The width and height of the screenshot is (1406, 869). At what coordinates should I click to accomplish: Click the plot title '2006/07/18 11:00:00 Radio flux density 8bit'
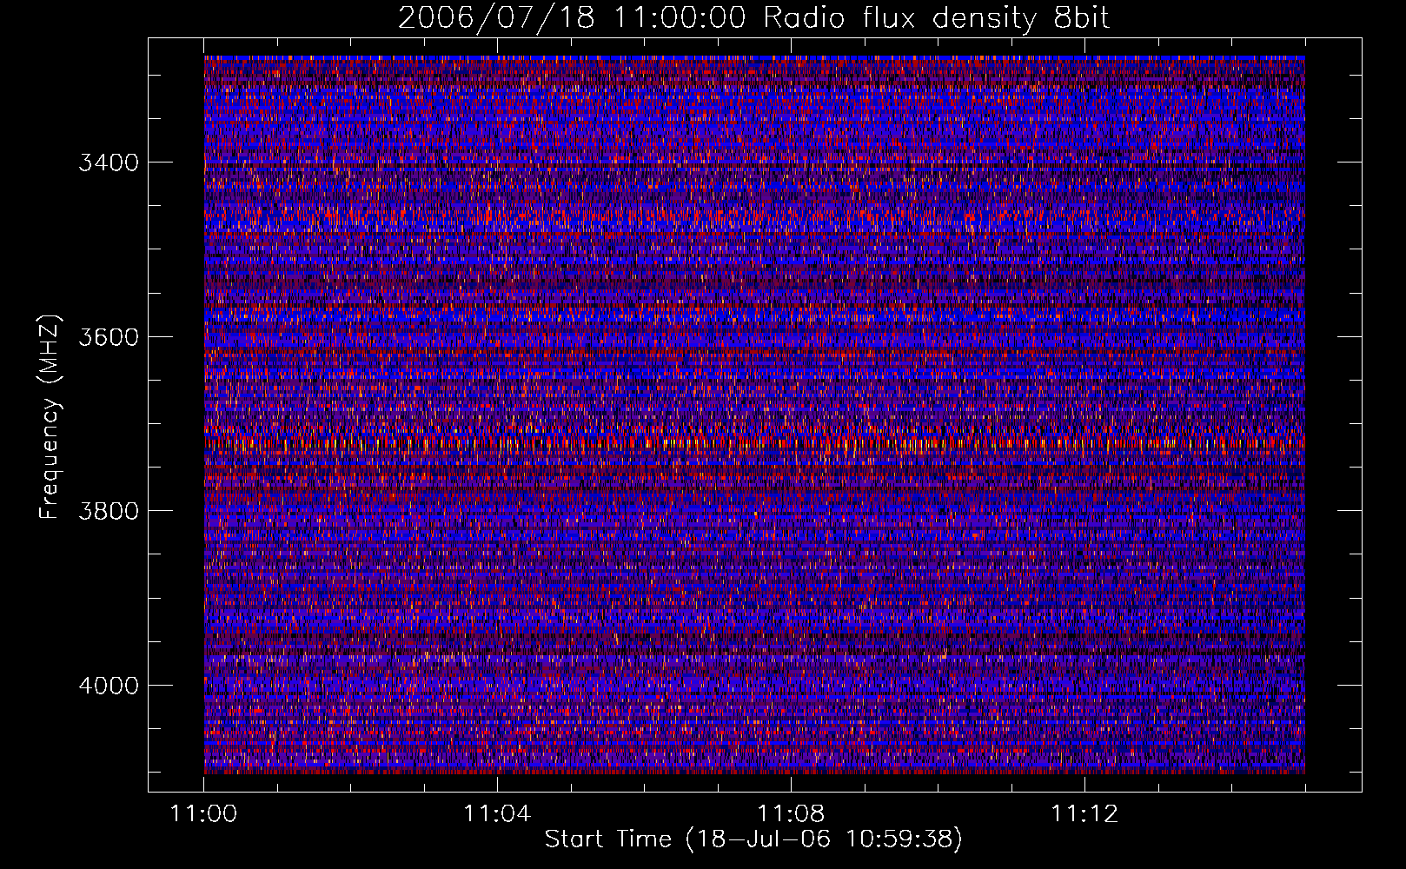[753, 18]
